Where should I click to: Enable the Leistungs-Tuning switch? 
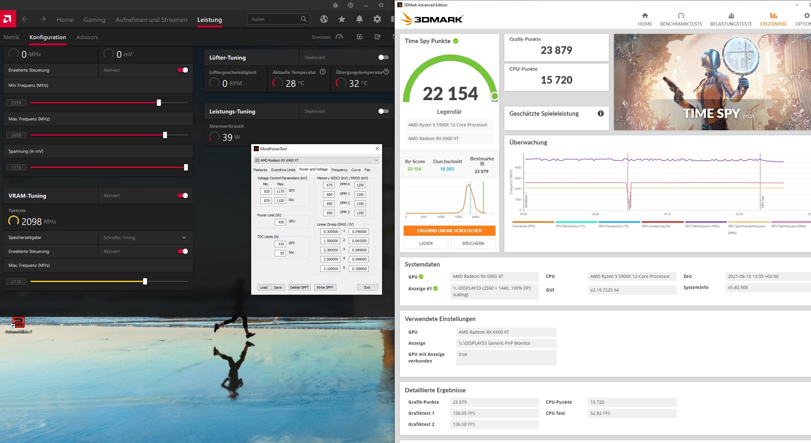383,111
